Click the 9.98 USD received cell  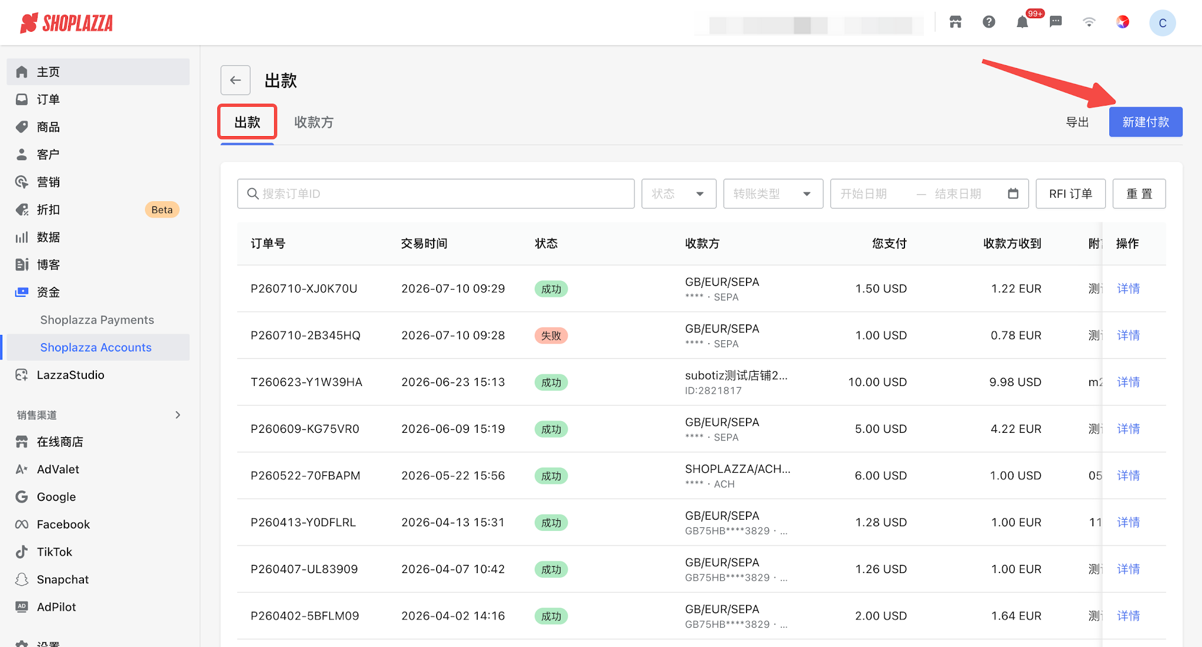(x=1015, y=382)
